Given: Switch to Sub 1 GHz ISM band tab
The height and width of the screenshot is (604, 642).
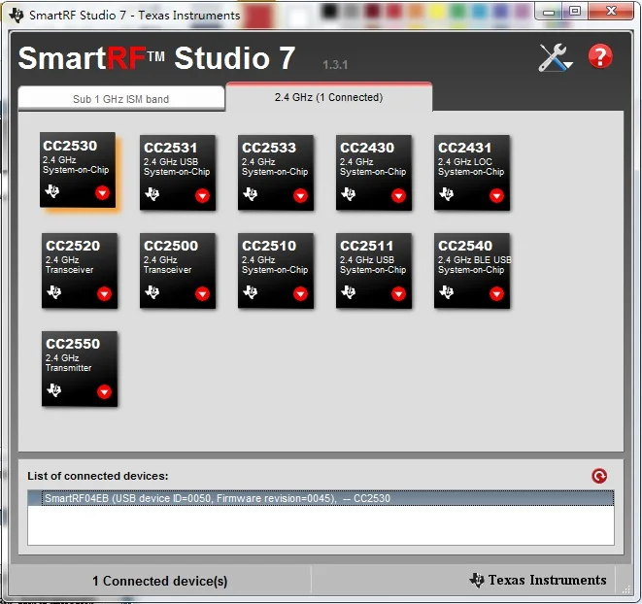Looking at the screenshot, I should 121,99.
